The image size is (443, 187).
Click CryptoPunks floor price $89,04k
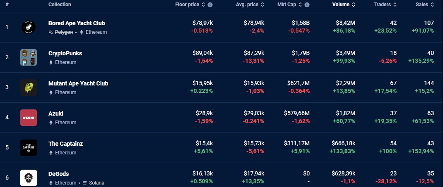[202, 53]
